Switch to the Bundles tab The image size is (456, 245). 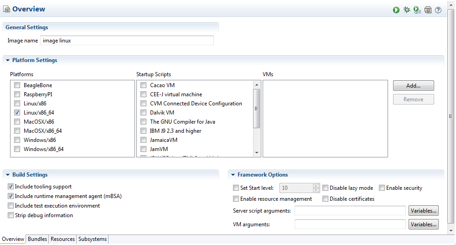click(37, 239)
